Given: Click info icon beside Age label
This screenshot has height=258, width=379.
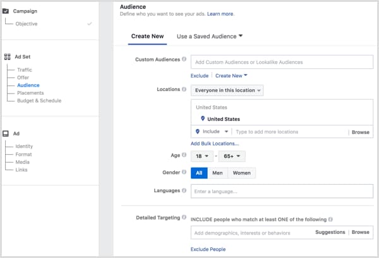Looking at the screenshot, I should tap(184, 155).
